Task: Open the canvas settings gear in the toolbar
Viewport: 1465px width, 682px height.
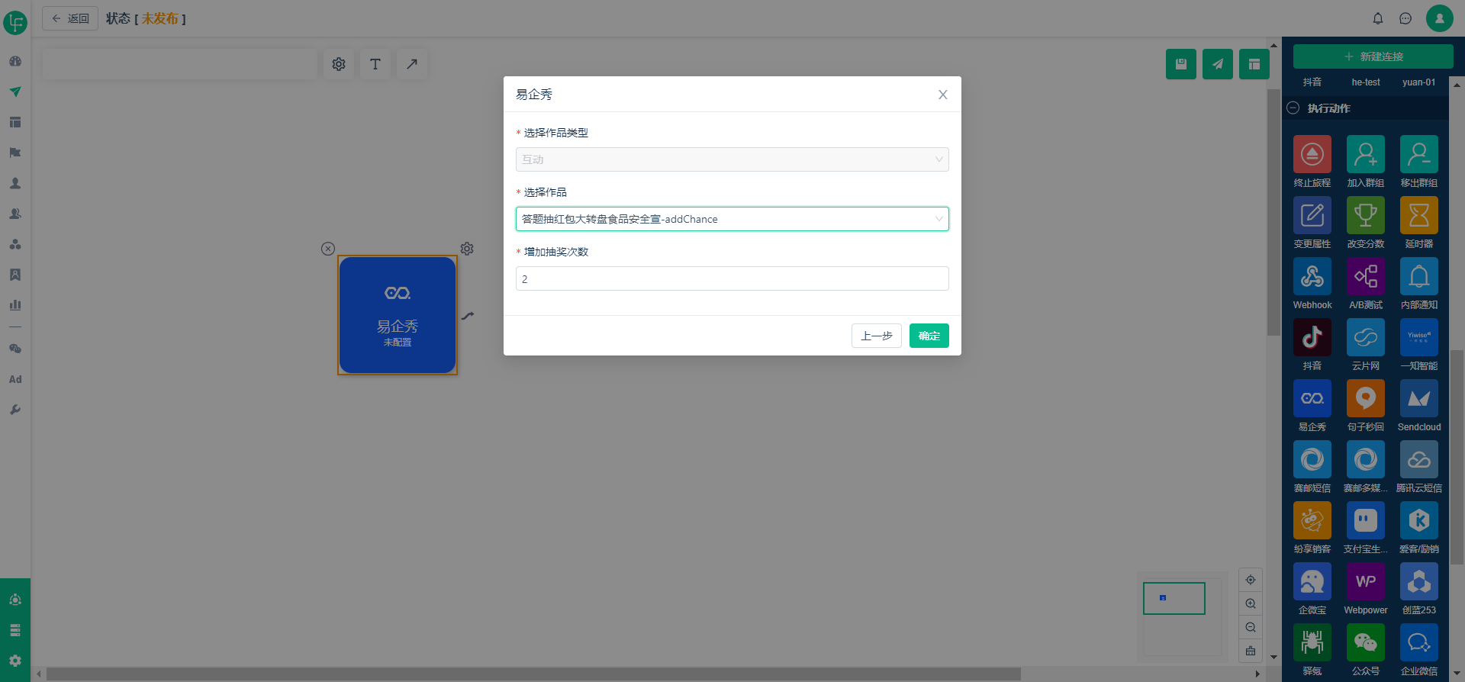Action: 339,64
